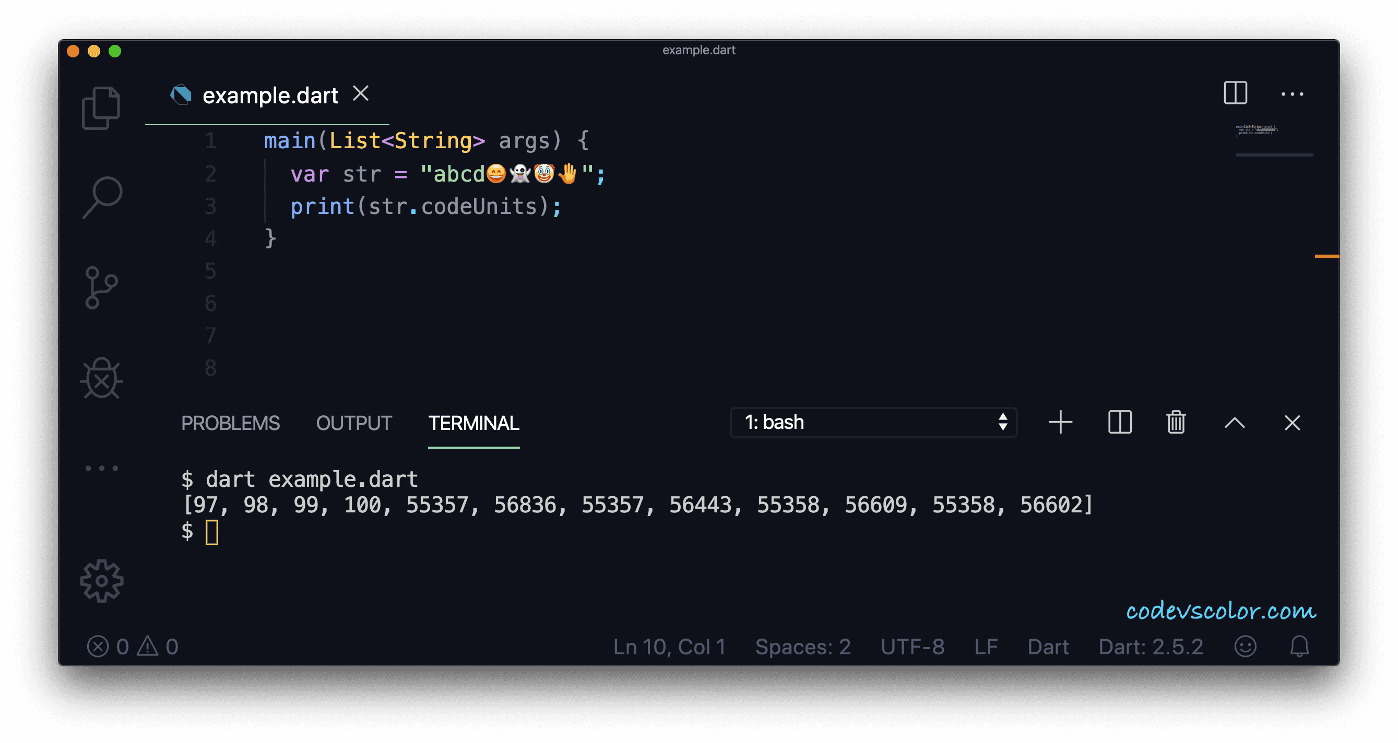This screenshot has height=743, width=1398.
Task: Click the errors count in status bar
Action: (x=108, y=646)
